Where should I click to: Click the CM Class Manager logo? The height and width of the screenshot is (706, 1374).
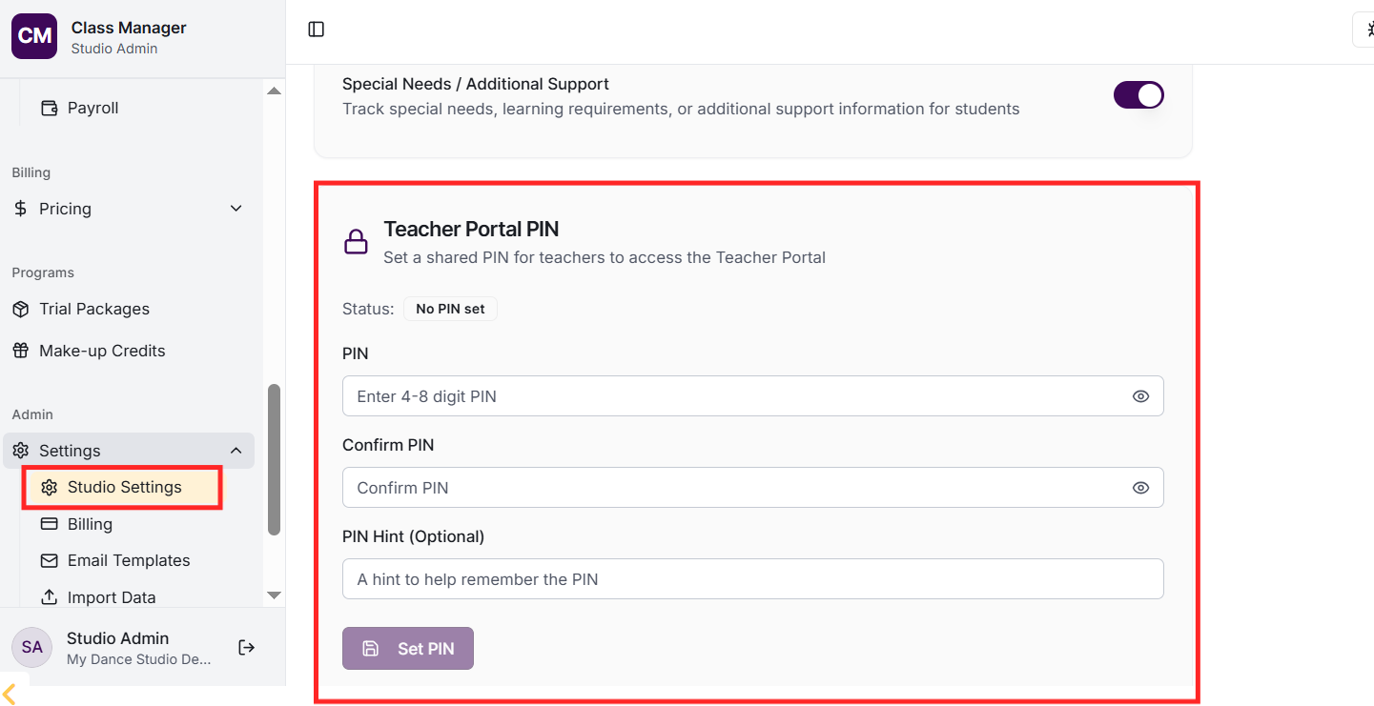tap(35, 36)
